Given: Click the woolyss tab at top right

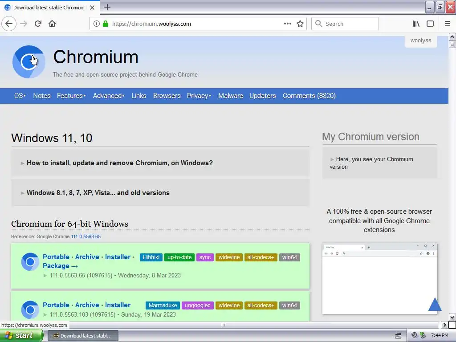Looking at the screenshot, I should click(x=421, y=41).
